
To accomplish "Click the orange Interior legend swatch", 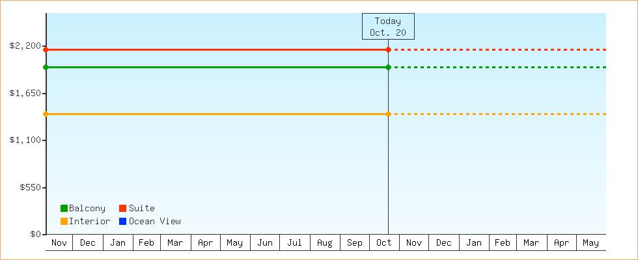I will coord(64,222).
